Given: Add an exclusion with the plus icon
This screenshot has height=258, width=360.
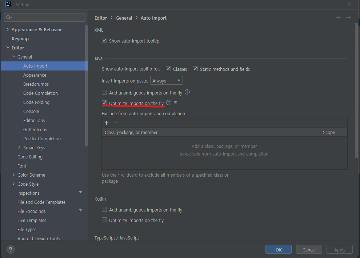Looking at the screenshot, I should [x=107, y=123].
